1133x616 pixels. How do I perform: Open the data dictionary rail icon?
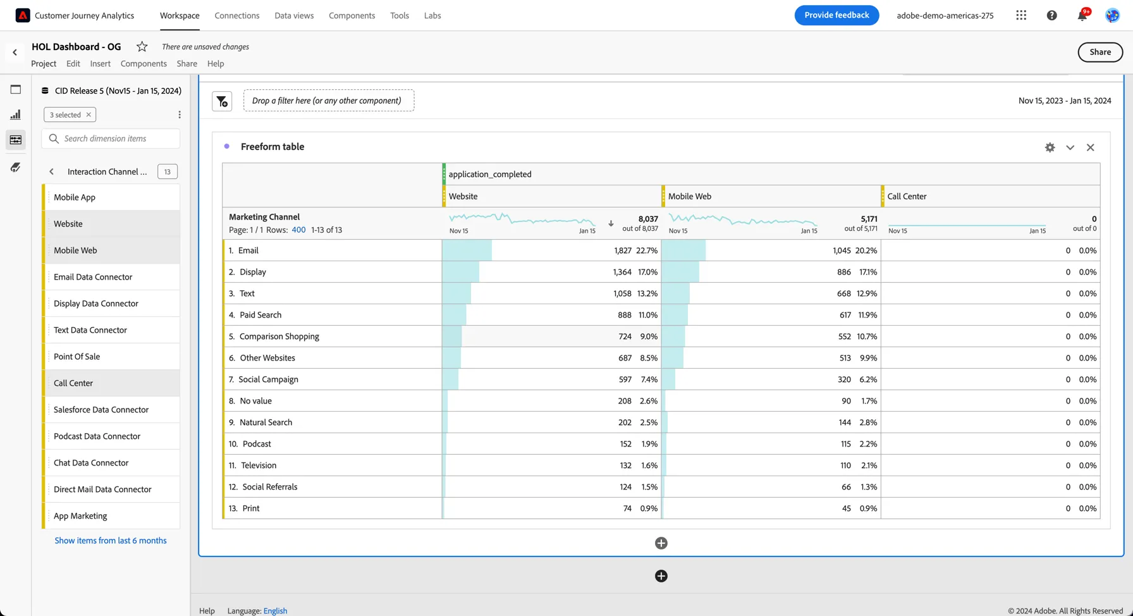(x=16, y=167)
